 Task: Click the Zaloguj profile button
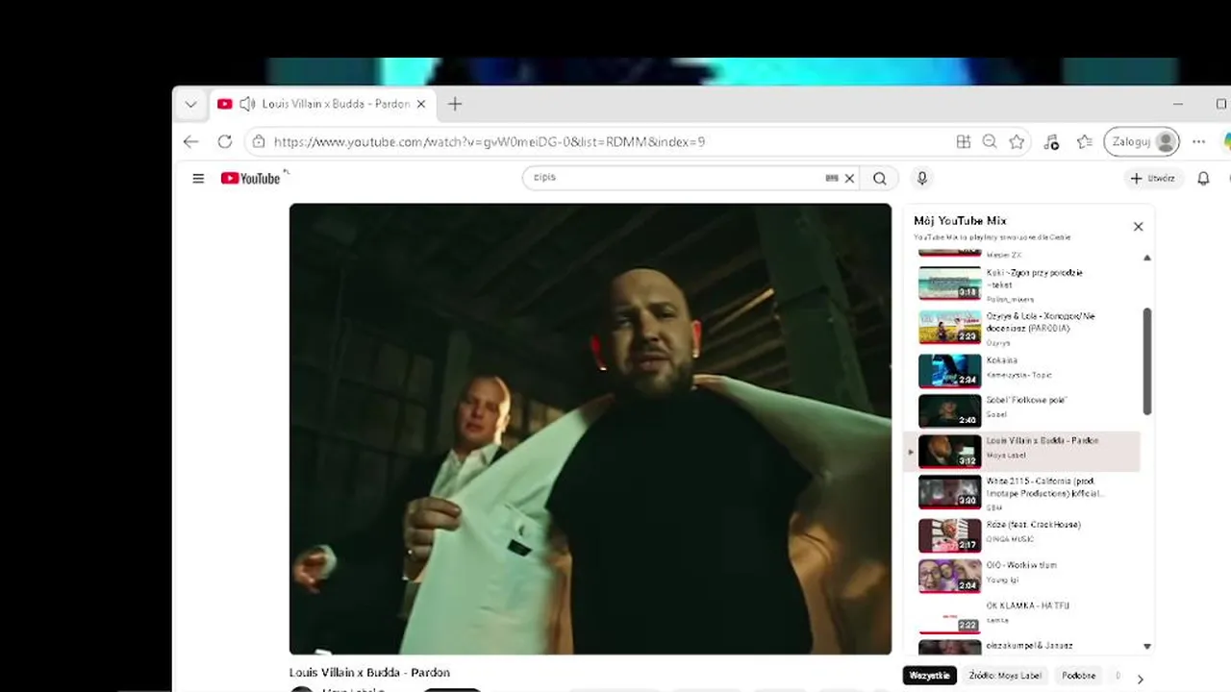point(1142,141)
